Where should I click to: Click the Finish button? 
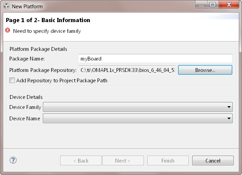click(168, 160)
